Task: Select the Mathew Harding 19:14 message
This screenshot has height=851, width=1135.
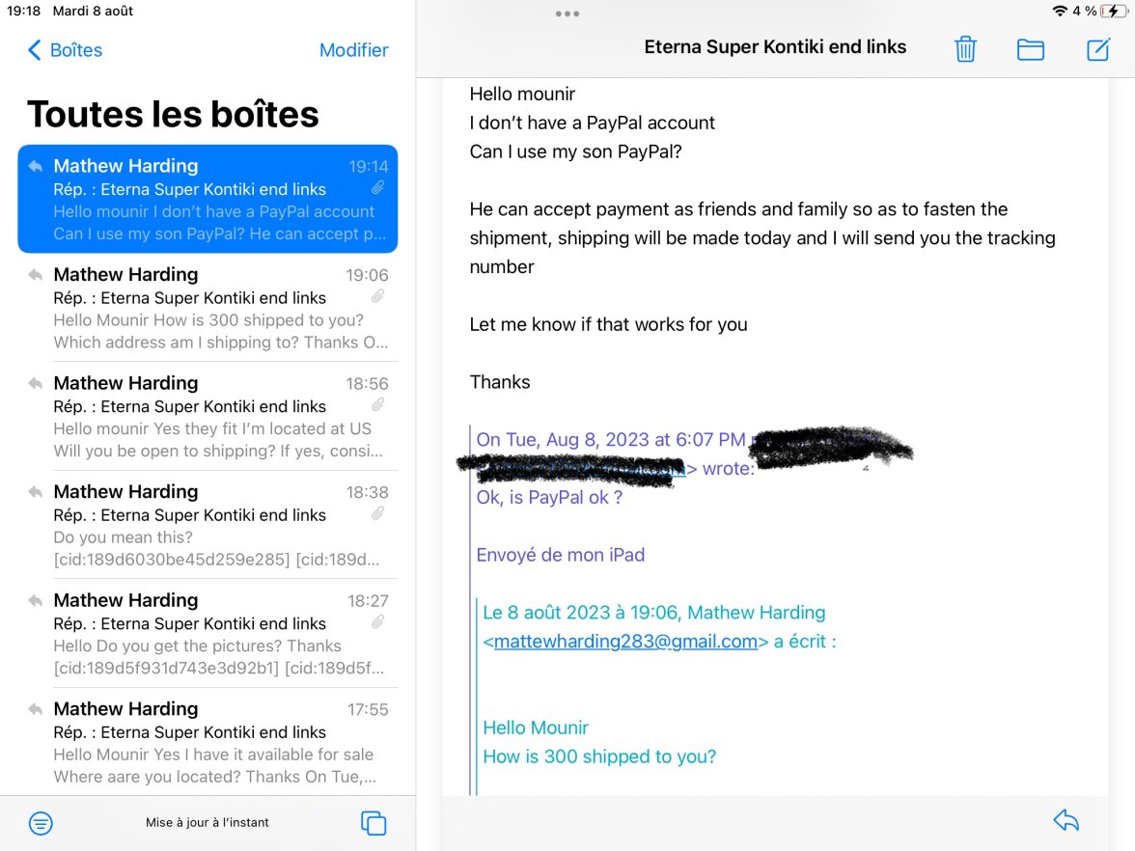Action: pyautogui.click(x=208, y=199)
